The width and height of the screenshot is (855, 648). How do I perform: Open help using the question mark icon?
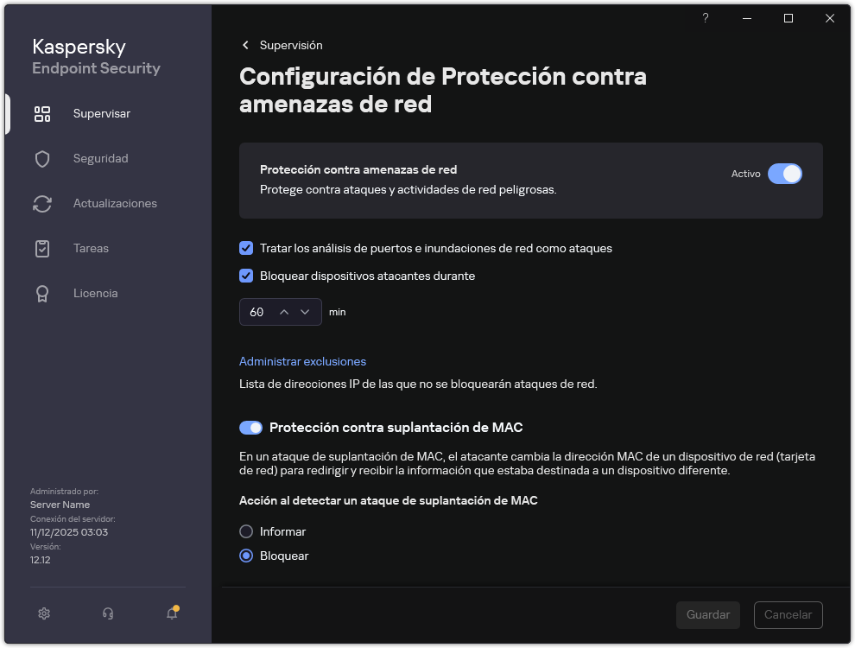click(x=705, y=18)
